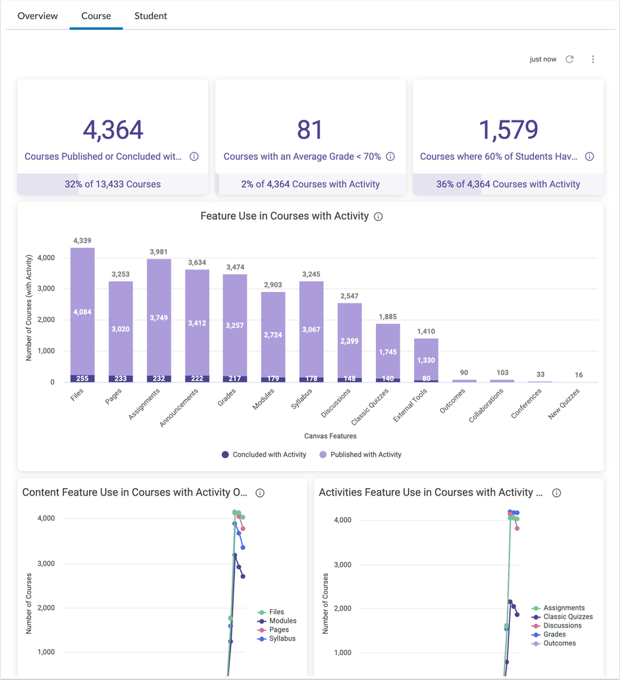Click the Files concluded segment labeled 255
This screenshot has height=680, width=620.
pos(82,378)
